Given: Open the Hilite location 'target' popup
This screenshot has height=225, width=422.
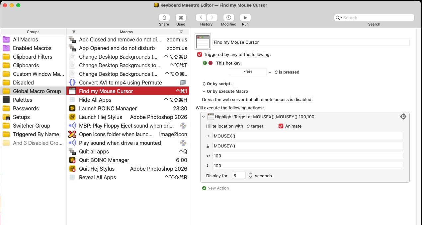Looking at the screenshot, I should pos(255,126).
